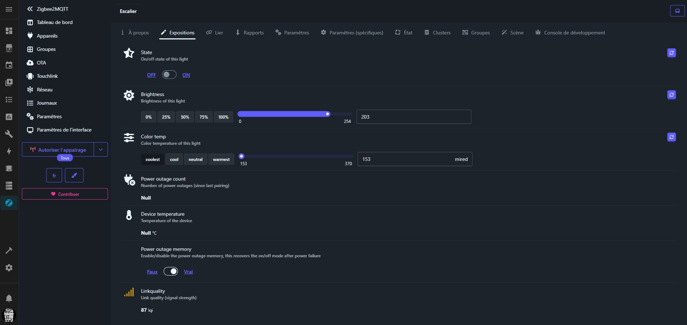Image resolution: width=687 pixels, height=325 pixels.
Task: Toggle the Power outage memory switch
Action: click(171, 271)
